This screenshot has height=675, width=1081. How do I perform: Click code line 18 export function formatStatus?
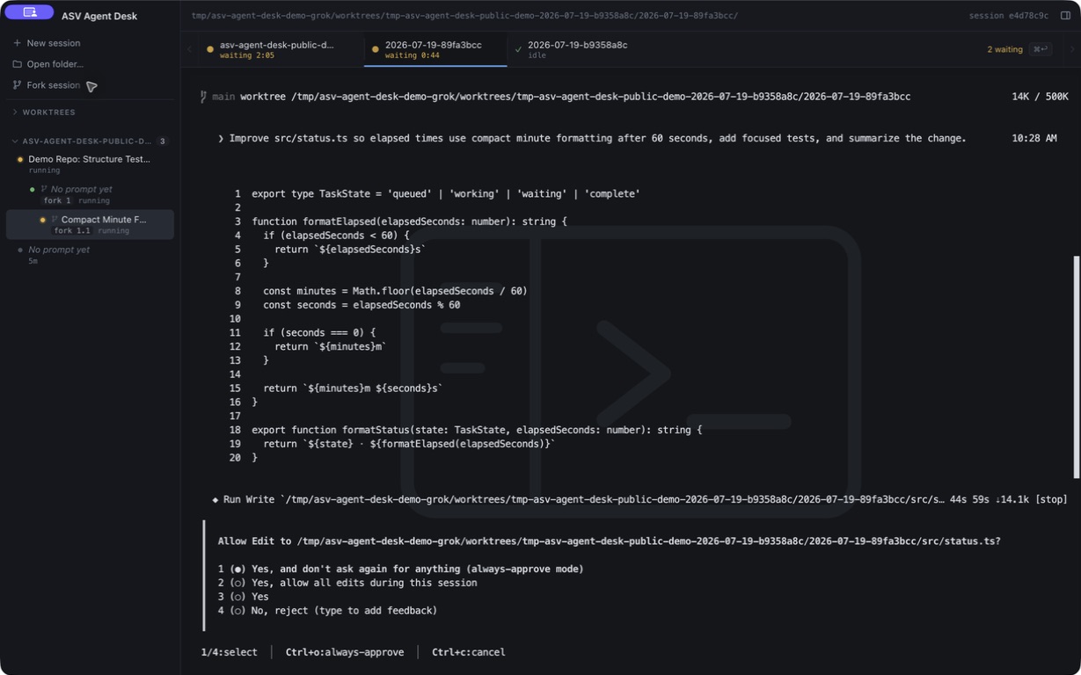tap(477, 430)
